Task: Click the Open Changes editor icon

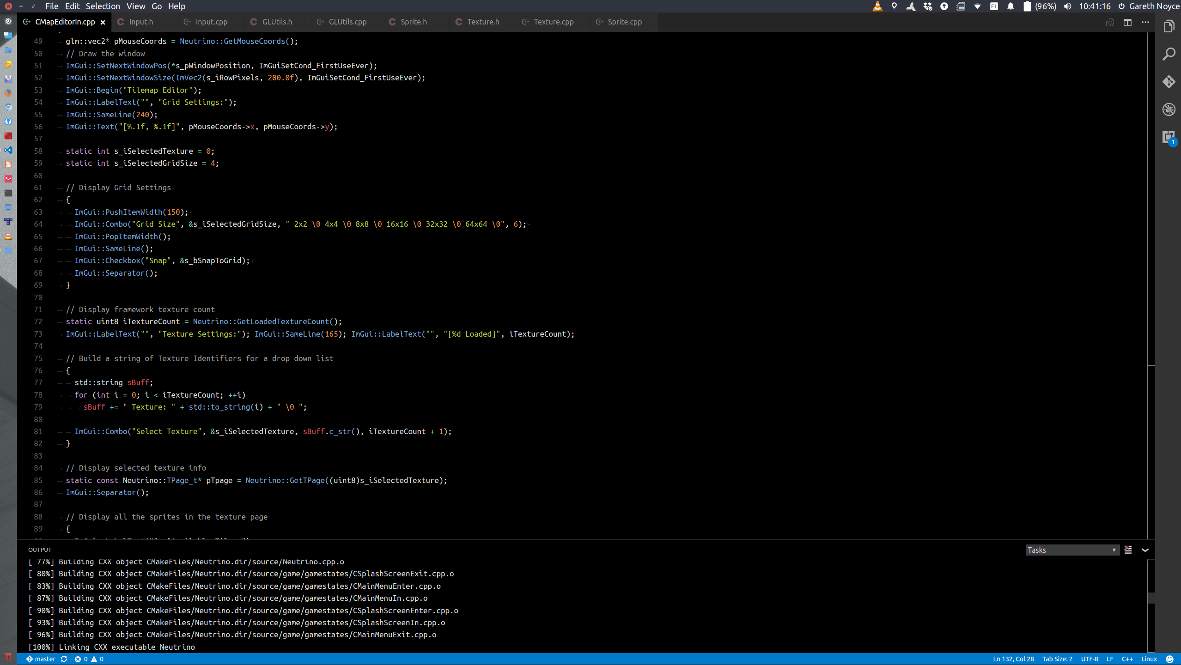Action: (1110, 22)
